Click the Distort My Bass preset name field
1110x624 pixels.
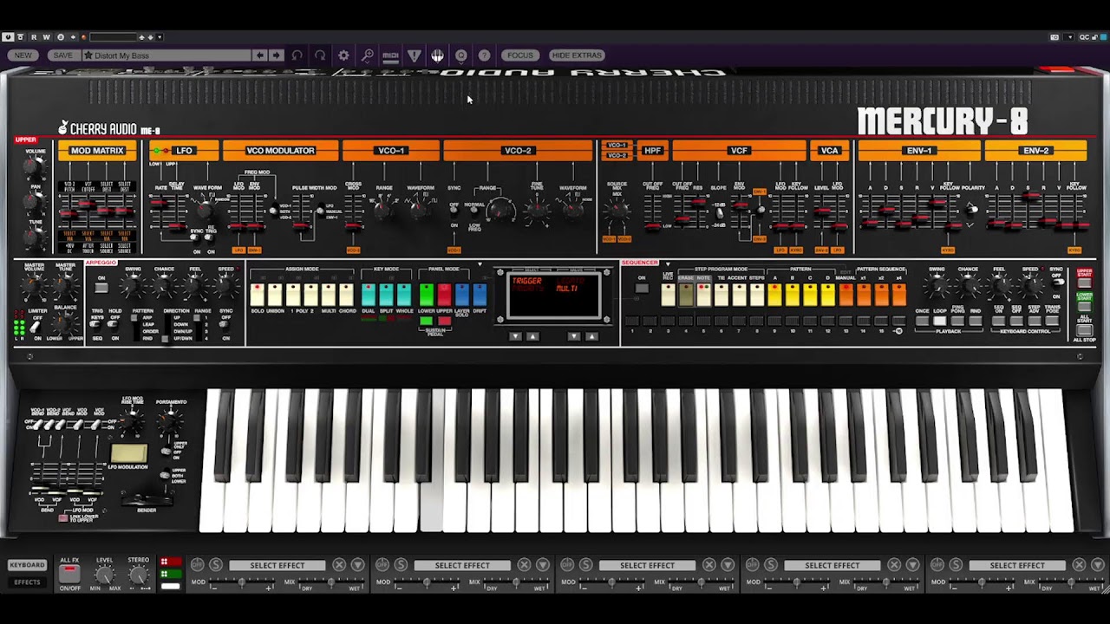pyautogui.click(x=166, y=55)
